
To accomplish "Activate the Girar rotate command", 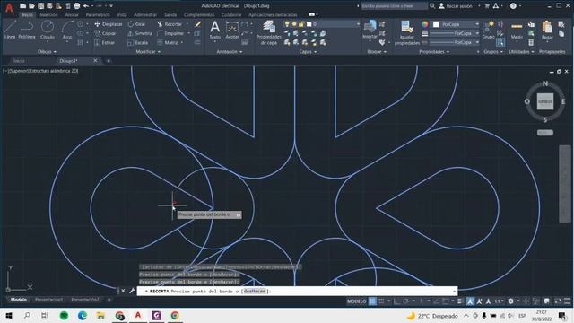I will pyautogui.click(x=137, y=24).
